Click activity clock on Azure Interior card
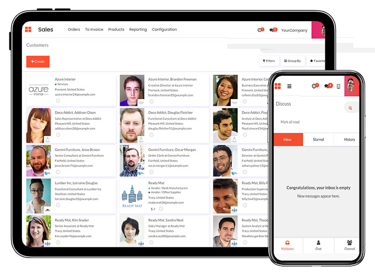375x274 pixels. click(x=58, y=101)
